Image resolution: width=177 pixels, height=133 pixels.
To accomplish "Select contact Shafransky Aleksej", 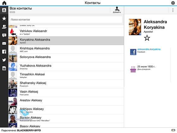I will pos(66,84).
